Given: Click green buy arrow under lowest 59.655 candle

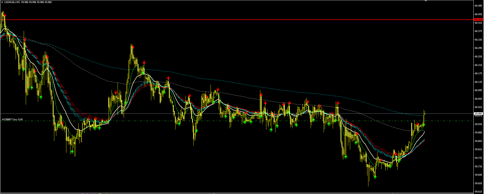Looking at the screenshot, I should coord(375,177).
